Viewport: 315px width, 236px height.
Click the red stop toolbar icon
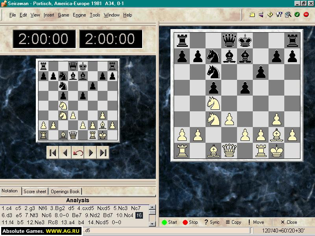click(306, 15)
